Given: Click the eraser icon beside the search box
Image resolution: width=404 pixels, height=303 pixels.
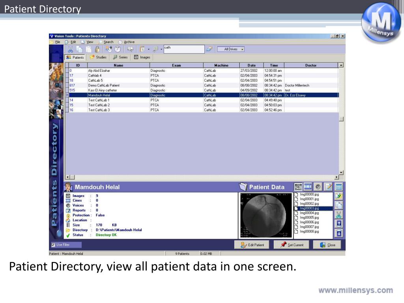Looking at the screenshot, I should pyautogui.click(x=209, y=49).
